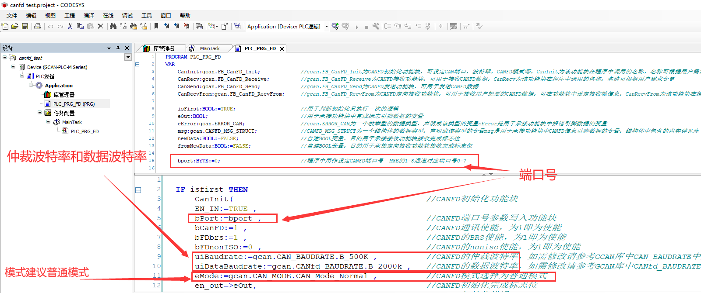Select PLC_PRG_FD (PRG) in device tree

coord(74,104)
